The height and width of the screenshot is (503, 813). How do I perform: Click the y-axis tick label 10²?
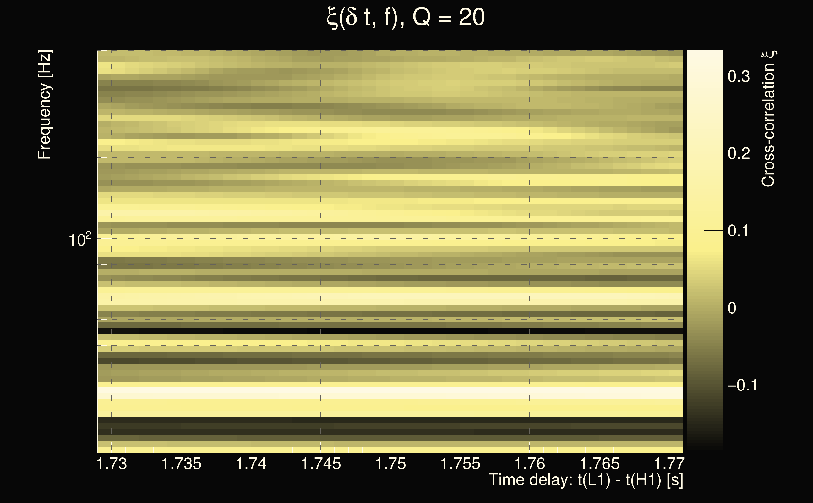coord(79,240)
